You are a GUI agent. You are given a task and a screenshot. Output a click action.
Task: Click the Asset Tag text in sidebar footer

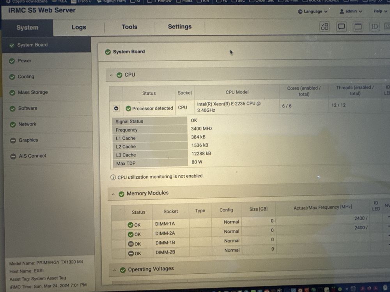[37, 279]
